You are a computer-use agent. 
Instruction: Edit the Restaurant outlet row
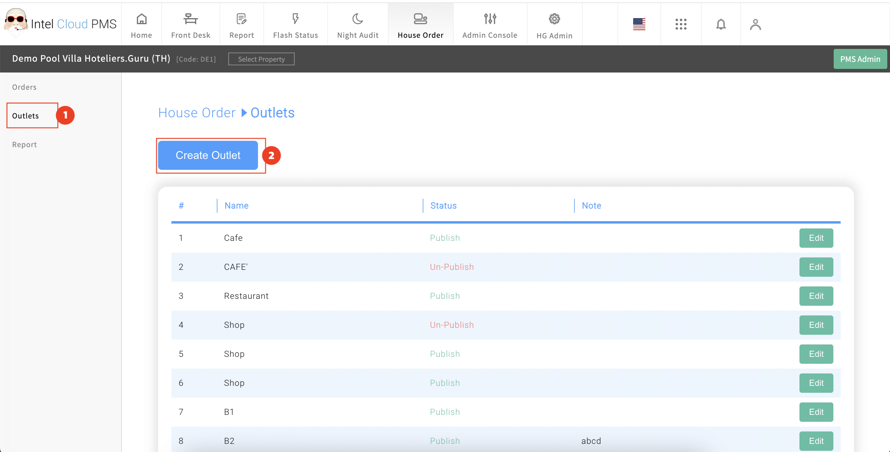[816, 296]
